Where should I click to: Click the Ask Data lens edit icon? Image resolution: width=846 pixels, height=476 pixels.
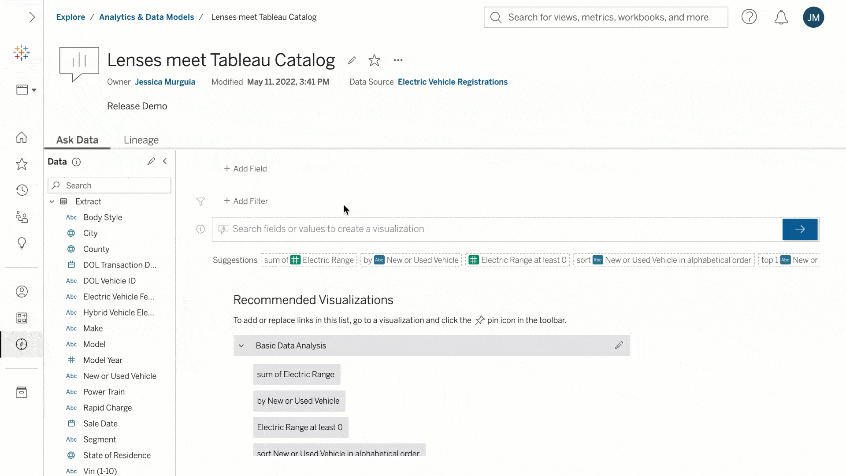[351, 60]
